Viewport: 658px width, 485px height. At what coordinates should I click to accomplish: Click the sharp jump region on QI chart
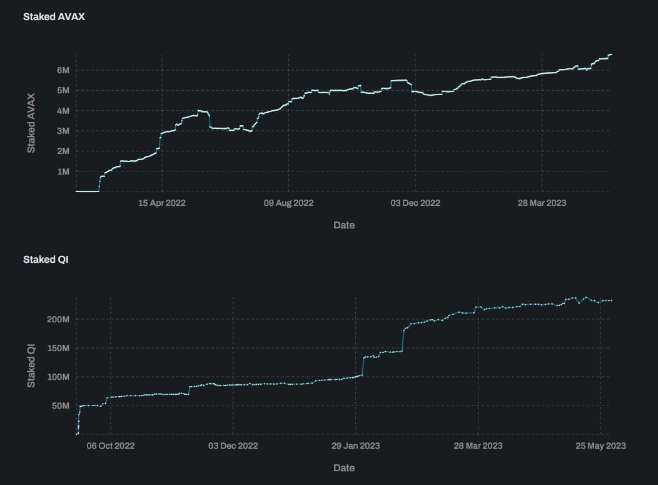(403, 341)
